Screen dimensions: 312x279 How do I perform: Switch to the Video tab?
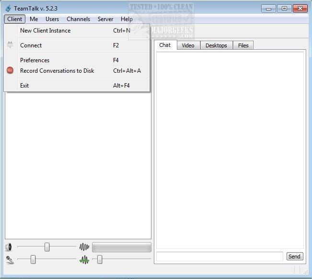click(188, 45)
